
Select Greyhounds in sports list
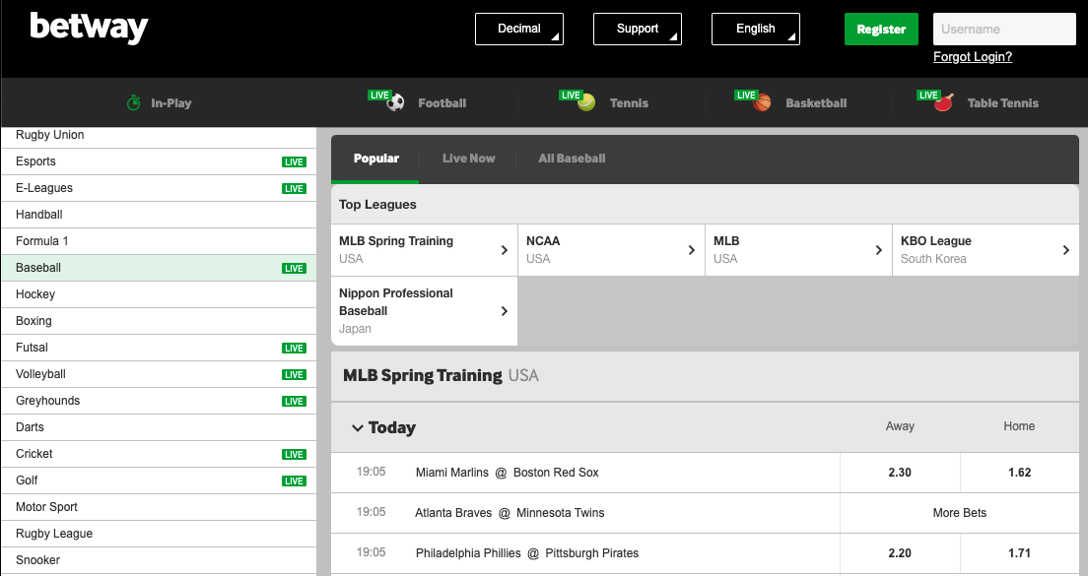(159, 401)
